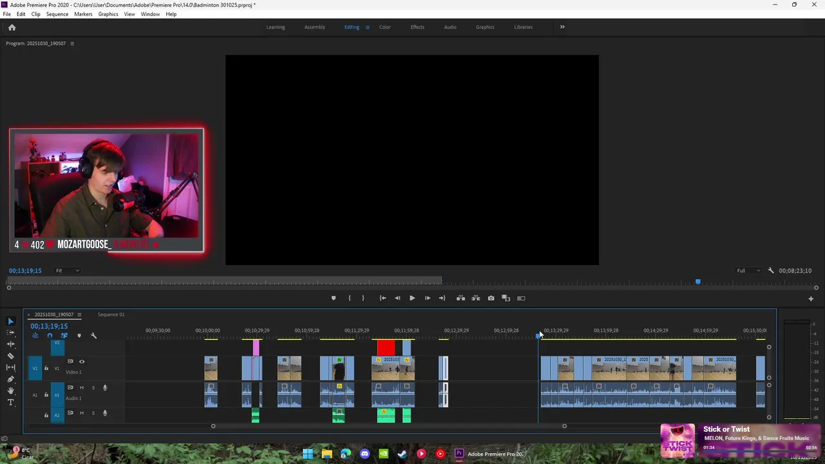Screen dimensions: 825x464
Task: Click the pink clip on V2
Action: coord(256,347)
